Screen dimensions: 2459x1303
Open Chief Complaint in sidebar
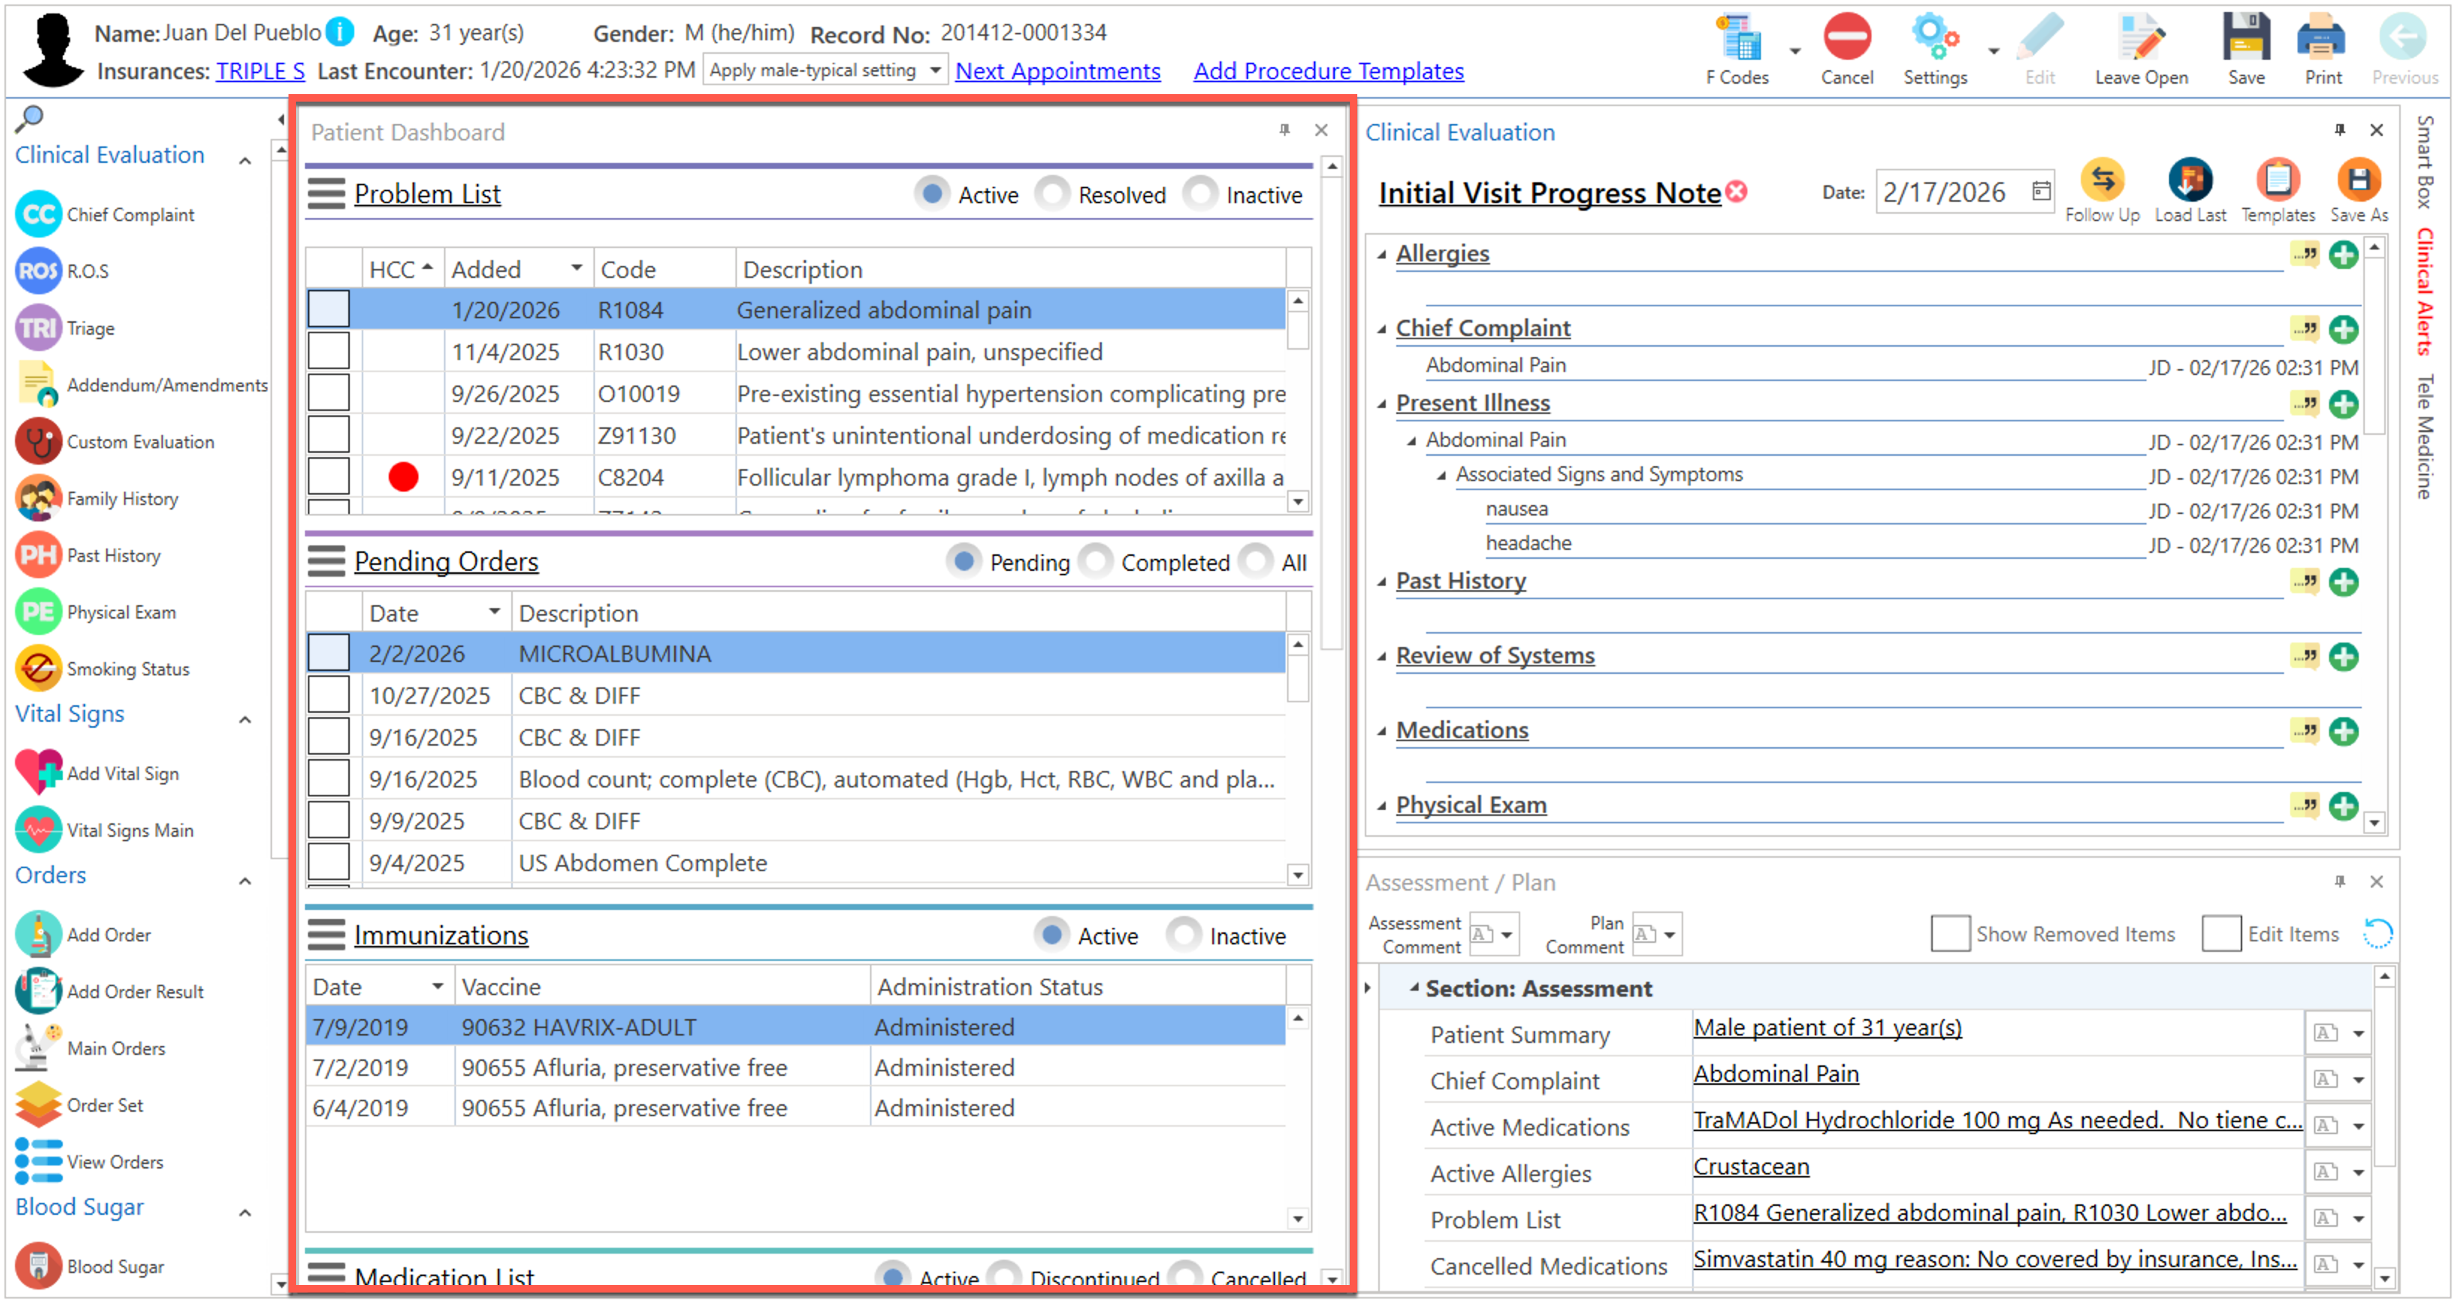130,214
